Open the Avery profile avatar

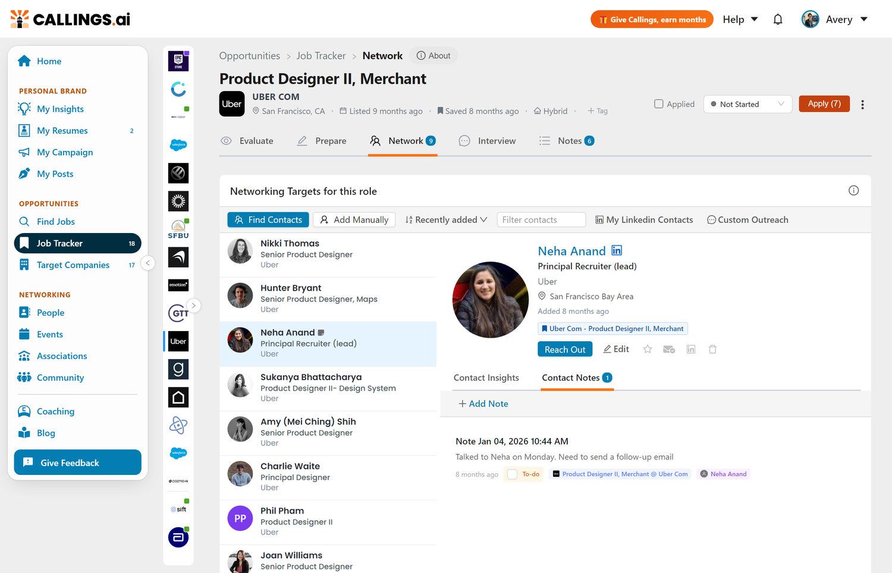pos(810,20)
